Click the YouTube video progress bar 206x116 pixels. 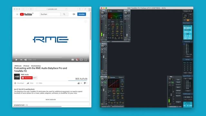[51, 57]
